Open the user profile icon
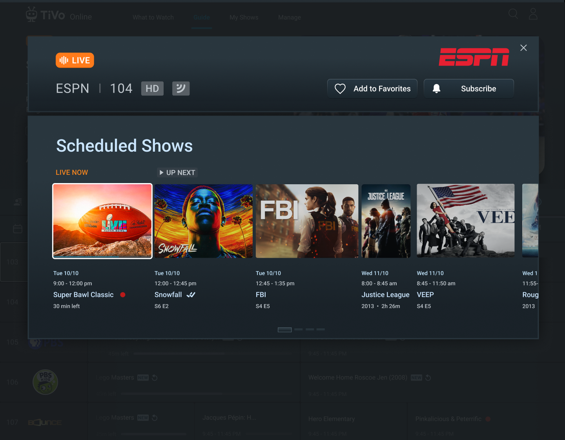Screen dimensions: 565x440 533,14
